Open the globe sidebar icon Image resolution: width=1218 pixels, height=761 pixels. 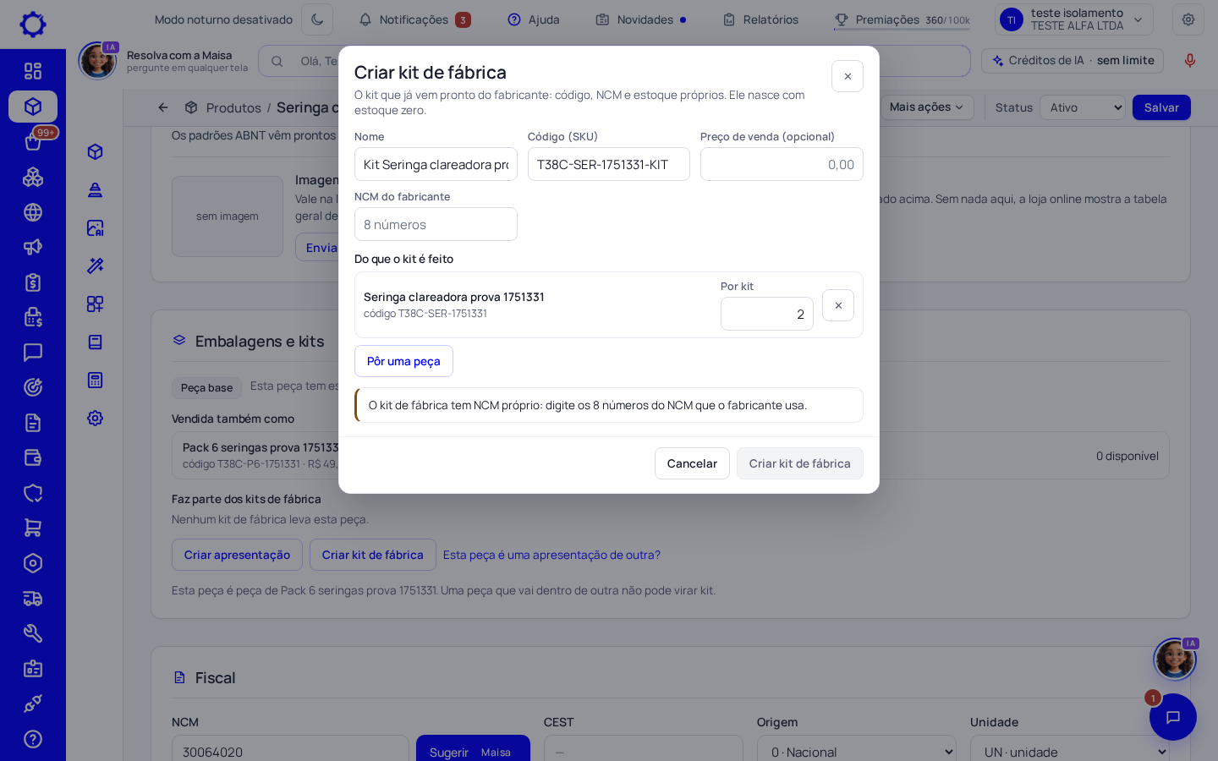pyautogui.click(x=33, y=212)
